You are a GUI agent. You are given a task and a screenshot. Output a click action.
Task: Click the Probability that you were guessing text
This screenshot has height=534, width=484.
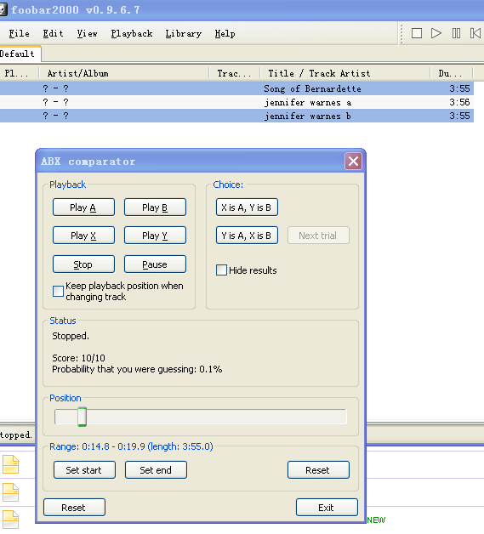(x=137, y=369)
